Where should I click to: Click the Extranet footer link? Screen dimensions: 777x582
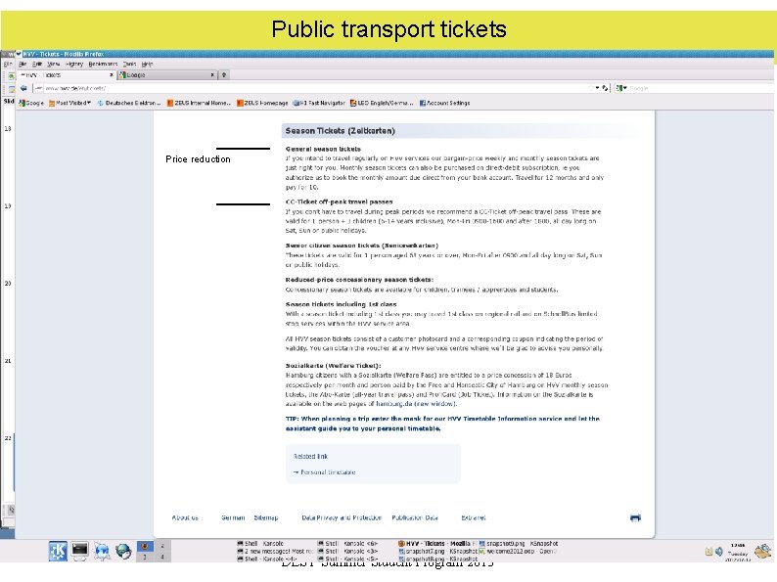(474, 517)
